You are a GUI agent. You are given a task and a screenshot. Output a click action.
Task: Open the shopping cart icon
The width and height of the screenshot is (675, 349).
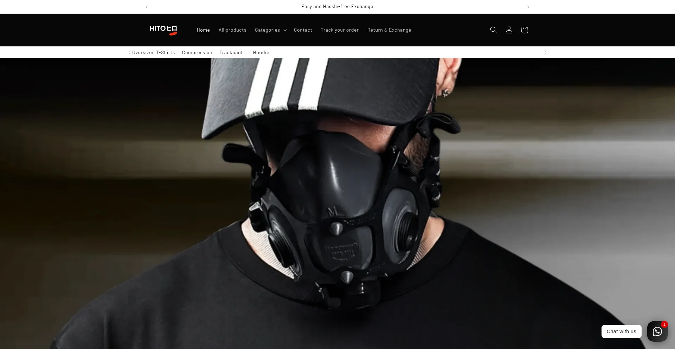click(x=524, y=30)
